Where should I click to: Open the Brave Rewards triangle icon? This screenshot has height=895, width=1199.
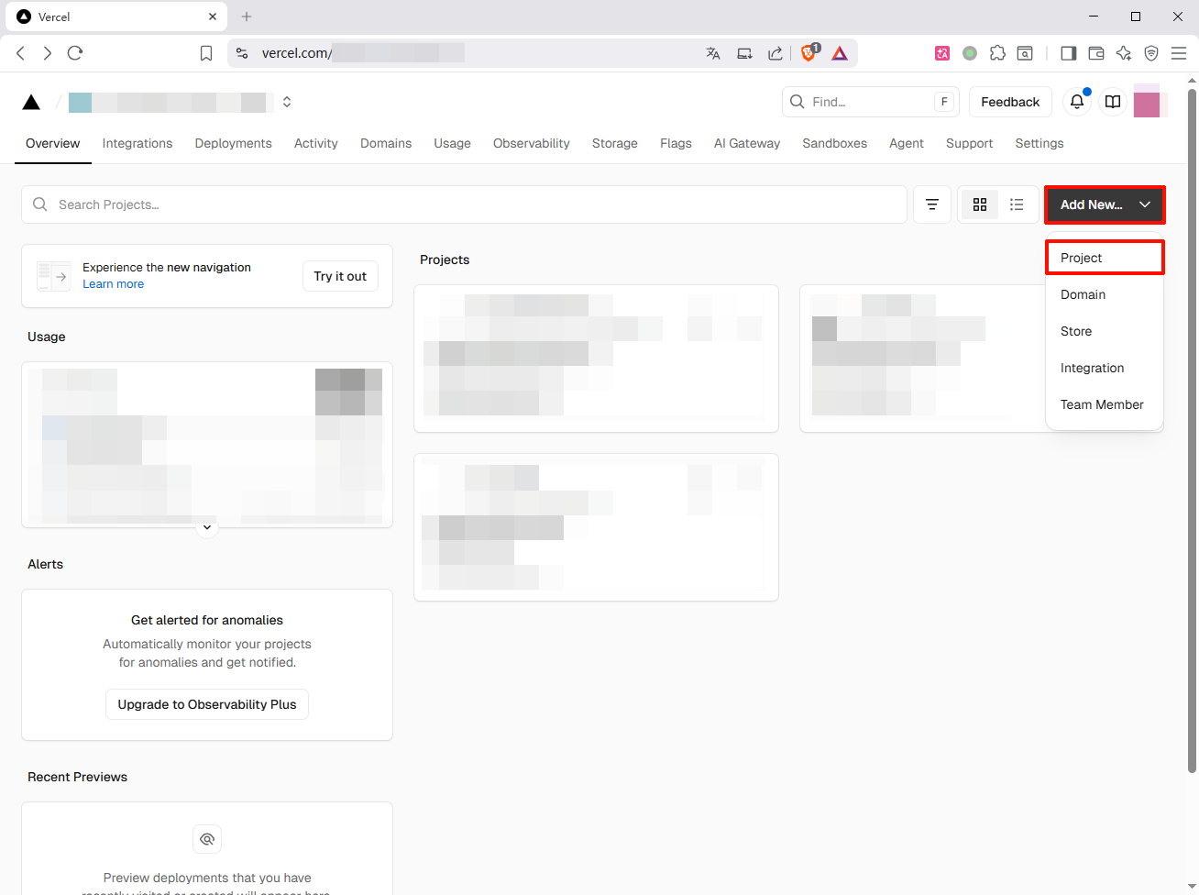(840, 53)
